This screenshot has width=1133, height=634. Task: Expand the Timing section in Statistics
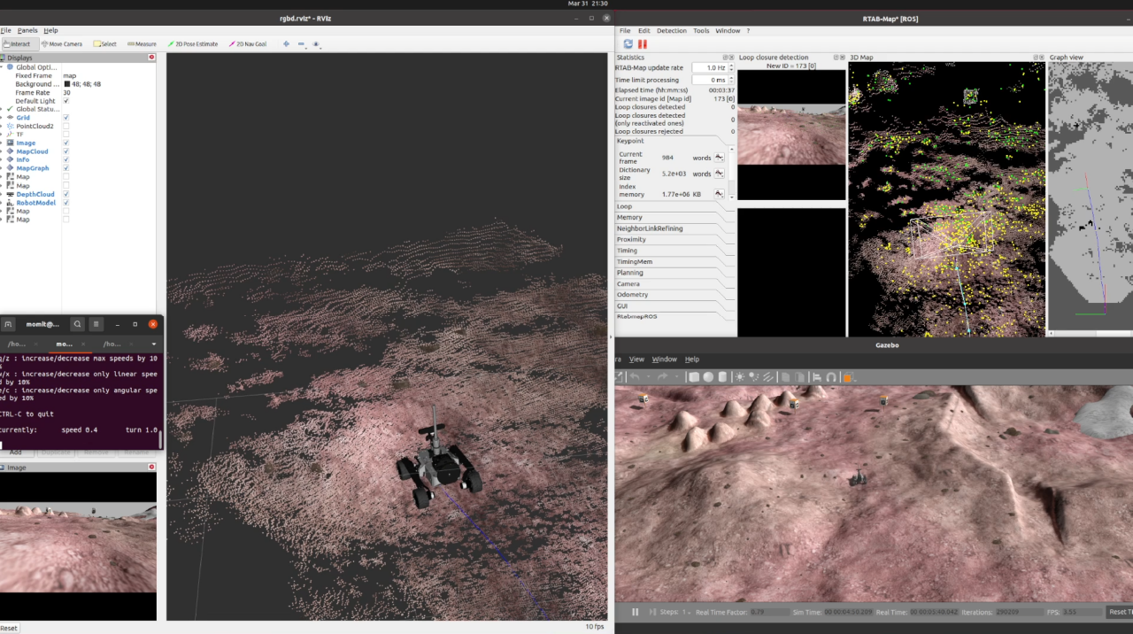point(674,251)
